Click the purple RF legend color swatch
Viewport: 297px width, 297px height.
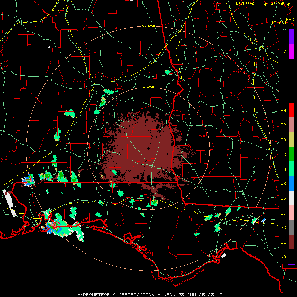pos(291,37)
